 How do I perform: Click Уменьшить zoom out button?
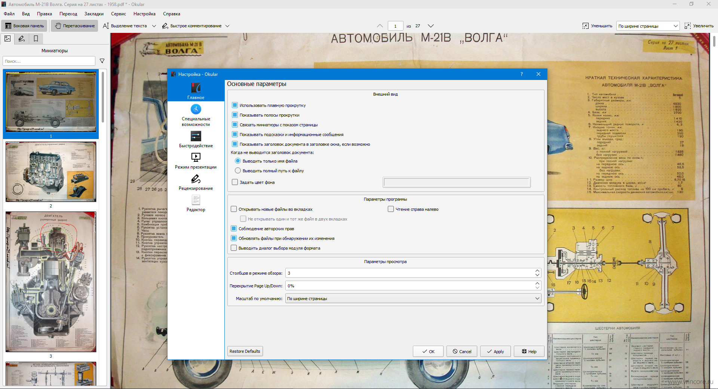coord(597,26)
